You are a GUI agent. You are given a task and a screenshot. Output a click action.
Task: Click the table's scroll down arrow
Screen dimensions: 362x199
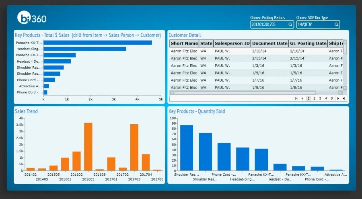345,88
